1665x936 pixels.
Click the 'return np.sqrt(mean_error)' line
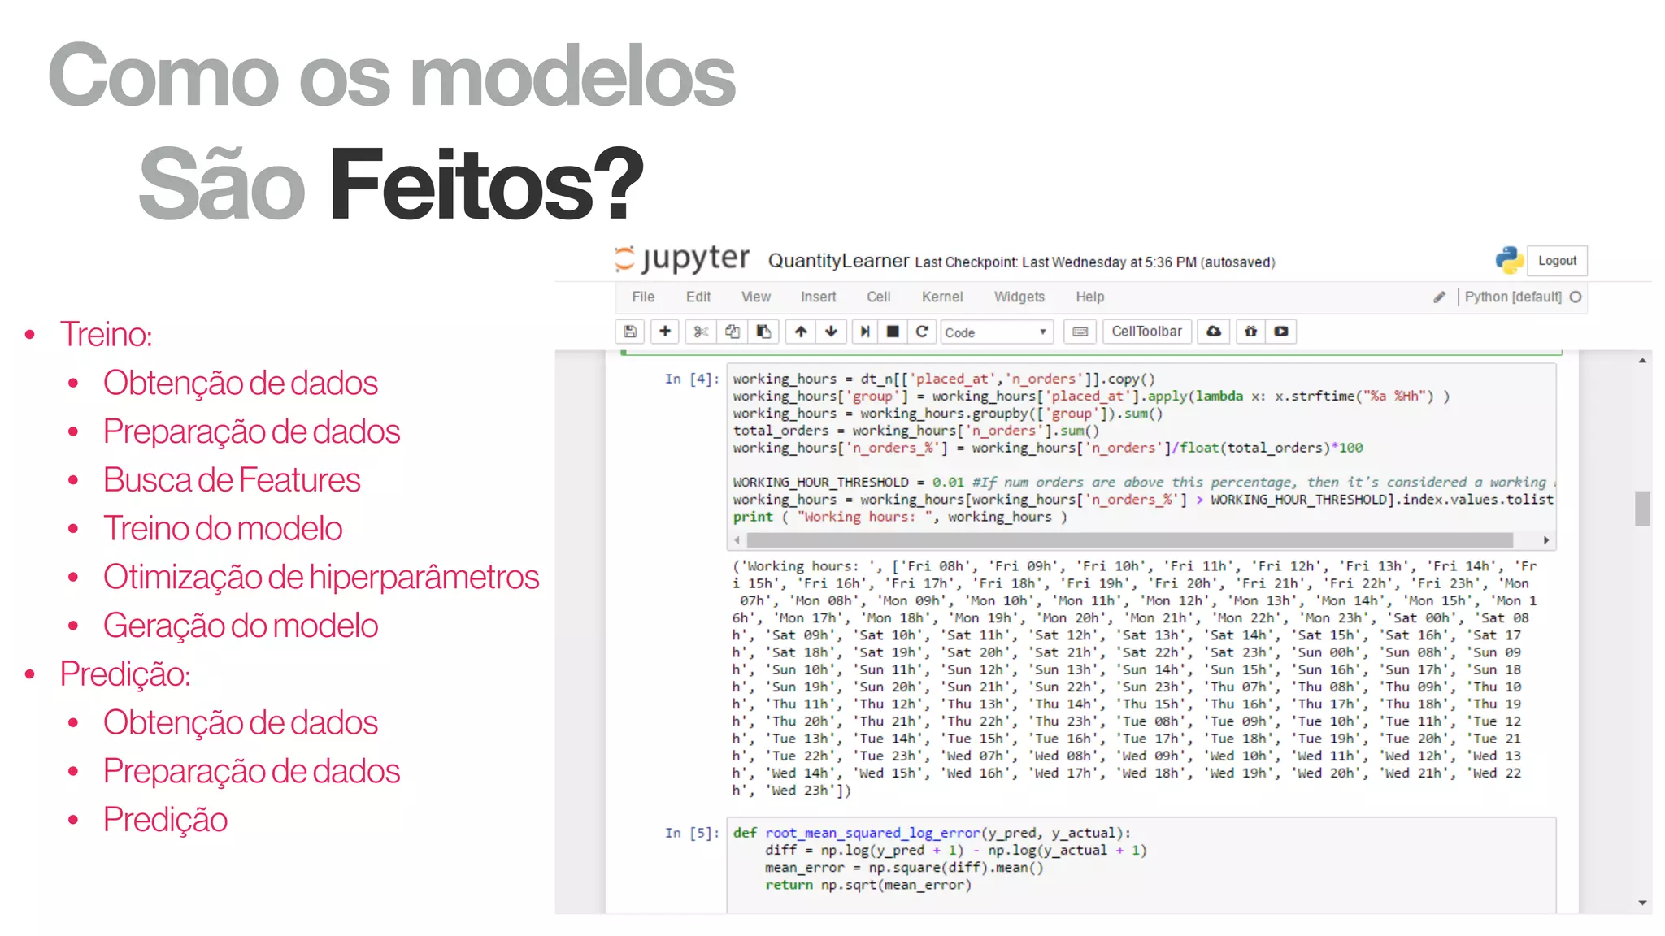[868, 886]
